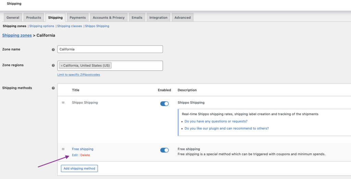Click help icon next to Zone name
The image size is (351, 179).
click(53, 49)
